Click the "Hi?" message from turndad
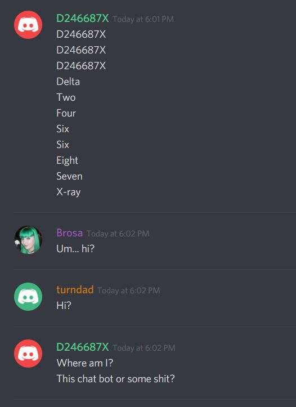The width and height of the screenshot is (296, 407). [x=64, y=306]
